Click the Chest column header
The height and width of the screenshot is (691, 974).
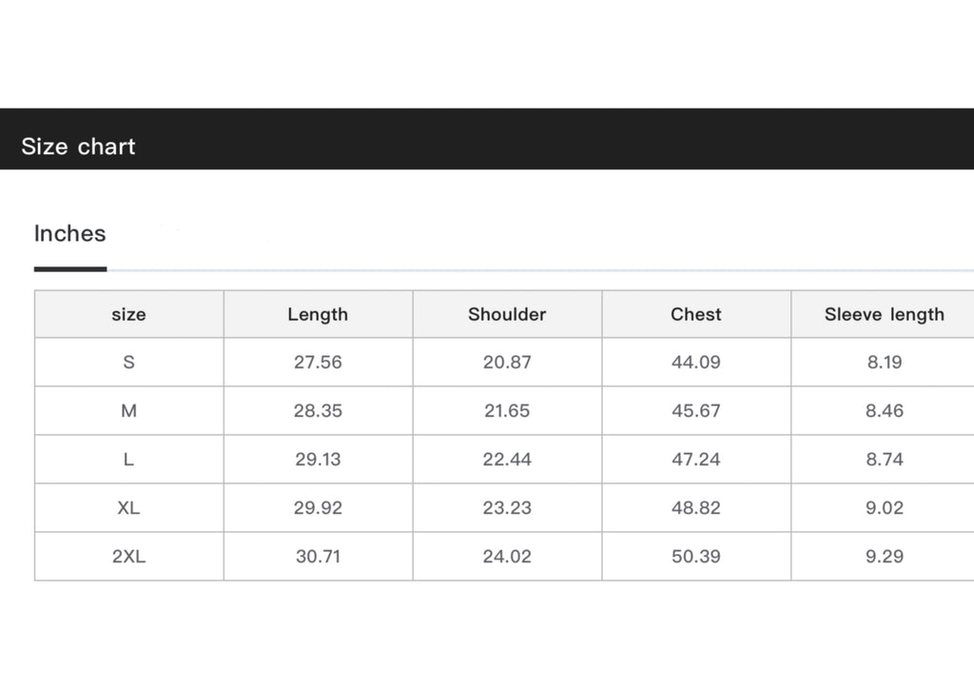[x=696, y=314]
